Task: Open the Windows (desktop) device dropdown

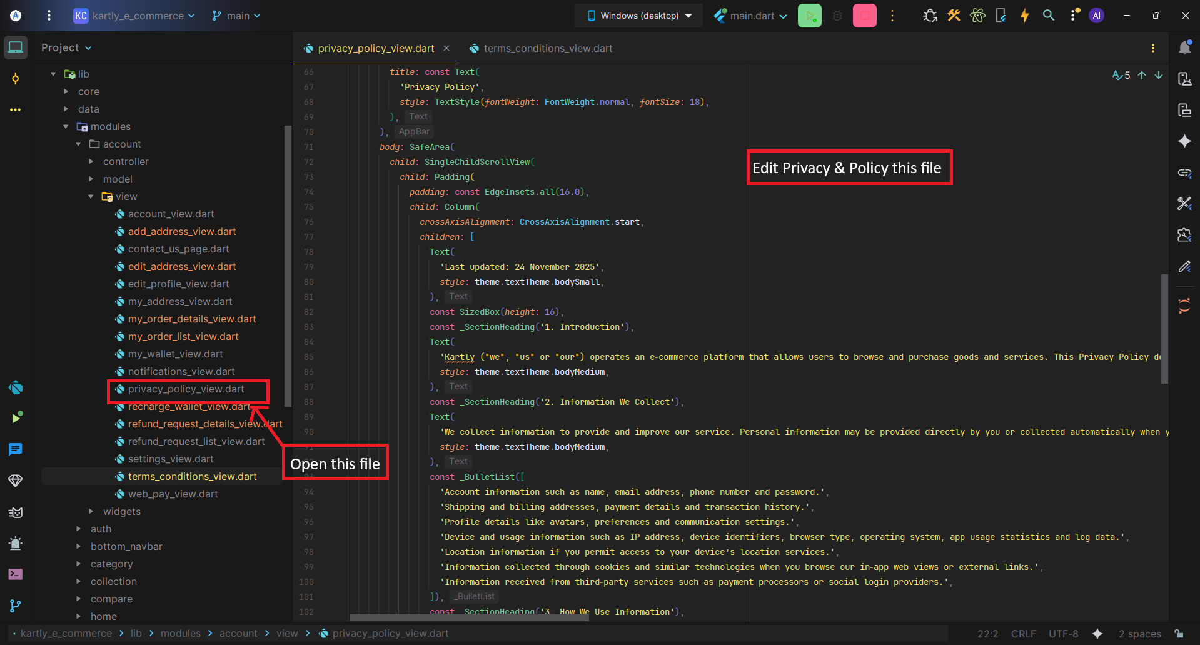Action: point(639,16)
